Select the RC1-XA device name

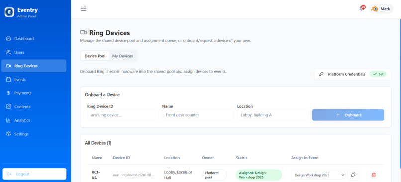coord(96,175)
